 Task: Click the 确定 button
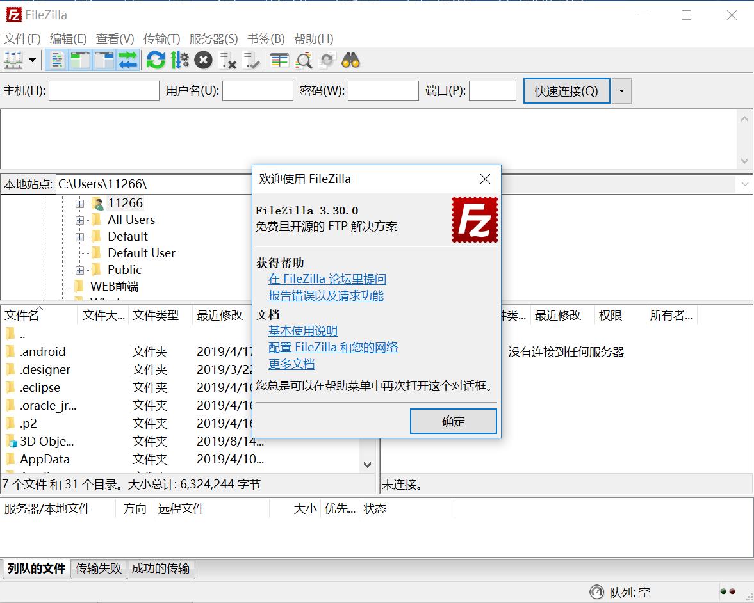click(x=453, y=421)
